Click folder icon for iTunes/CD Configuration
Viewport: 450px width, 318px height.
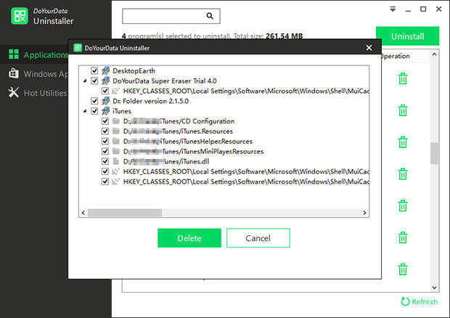(116, 121)
